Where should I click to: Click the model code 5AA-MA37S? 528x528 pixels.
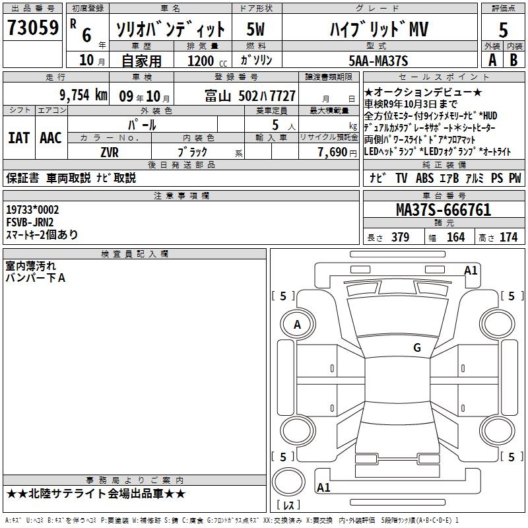coord(378,61)
